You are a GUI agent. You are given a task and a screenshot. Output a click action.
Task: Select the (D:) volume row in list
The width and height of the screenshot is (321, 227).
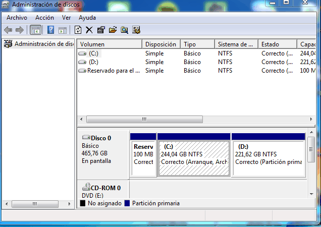(93, 62)
